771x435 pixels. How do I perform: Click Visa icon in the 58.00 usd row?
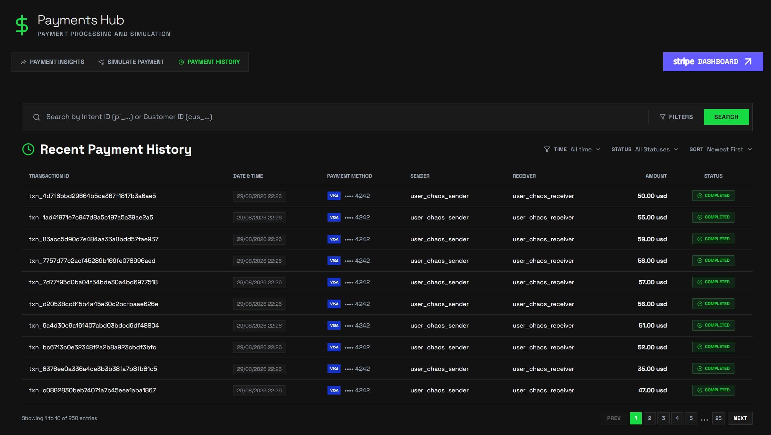(x=334, y=260)
